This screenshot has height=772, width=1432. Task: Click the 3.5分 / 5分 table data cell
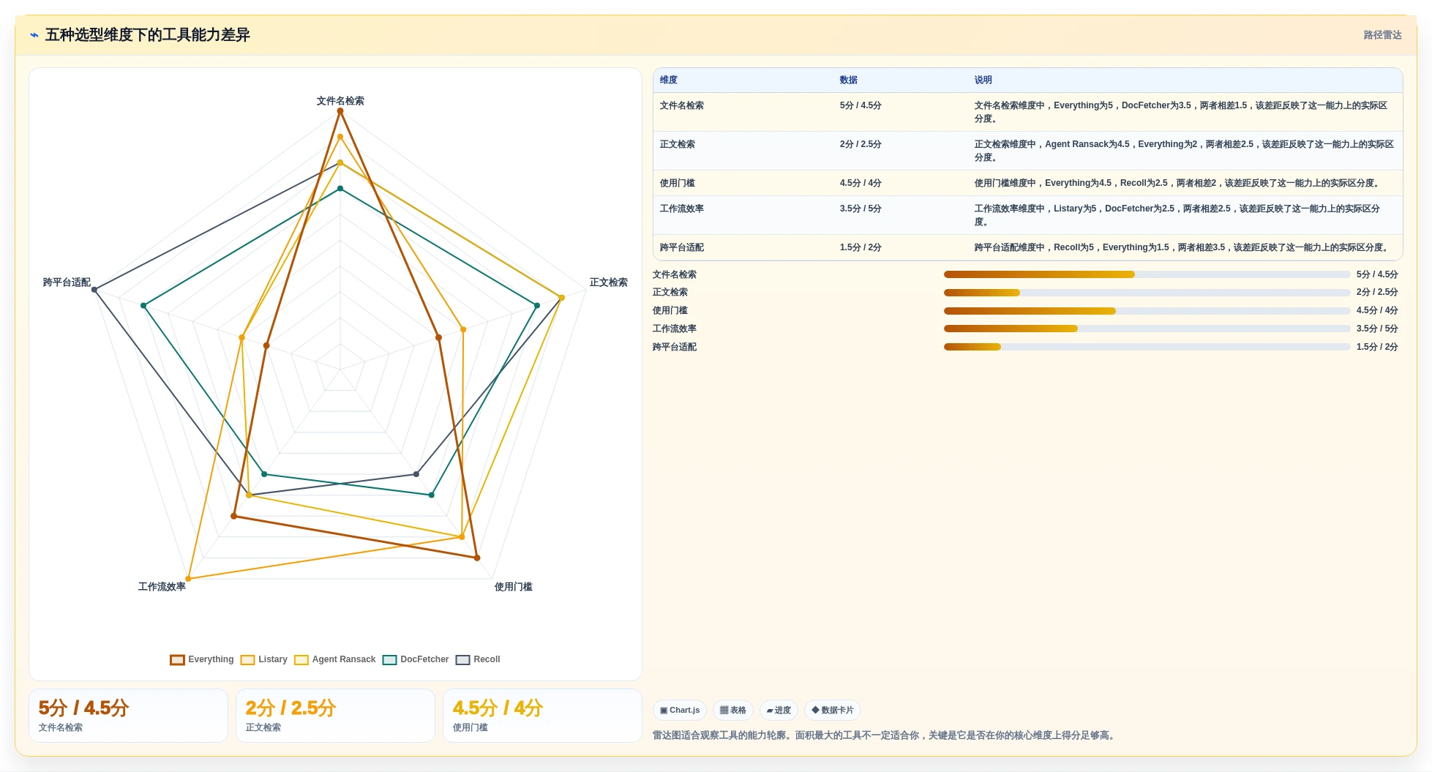(861, 209)
